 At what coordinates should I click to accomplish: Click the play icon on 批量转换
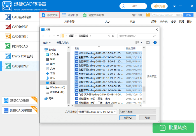pos(162,128)
